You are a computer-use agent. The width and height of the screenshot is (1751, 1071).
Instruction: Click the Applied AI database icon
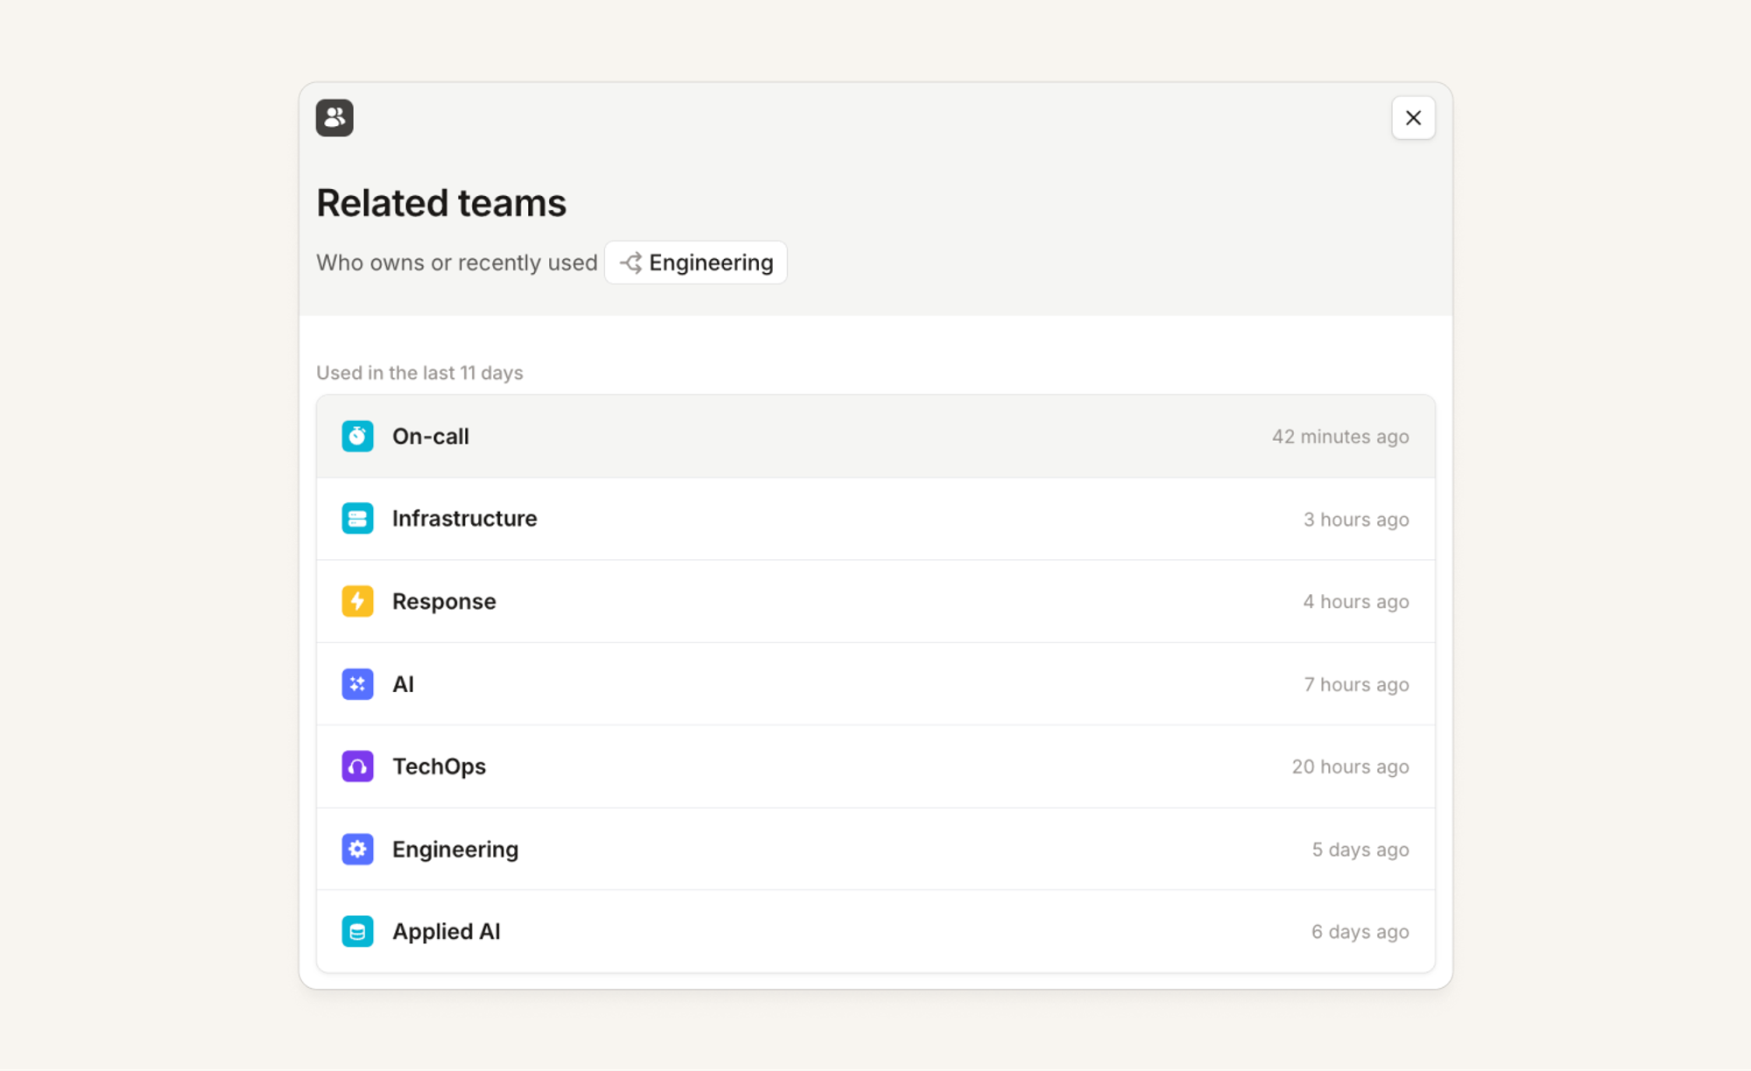(x=357, y=932)
